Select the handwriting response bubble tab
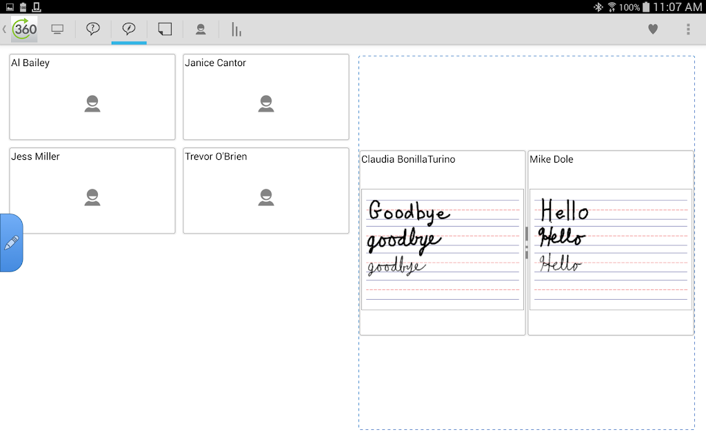 129,29
